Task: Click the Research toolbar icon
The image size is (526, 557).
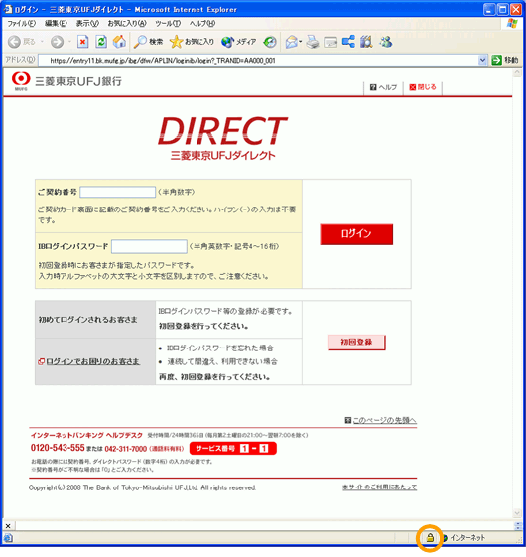Action: click(366, 42)
